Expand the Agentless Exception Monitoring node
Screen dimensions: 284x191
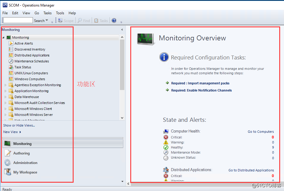click(x=5, y=85)
